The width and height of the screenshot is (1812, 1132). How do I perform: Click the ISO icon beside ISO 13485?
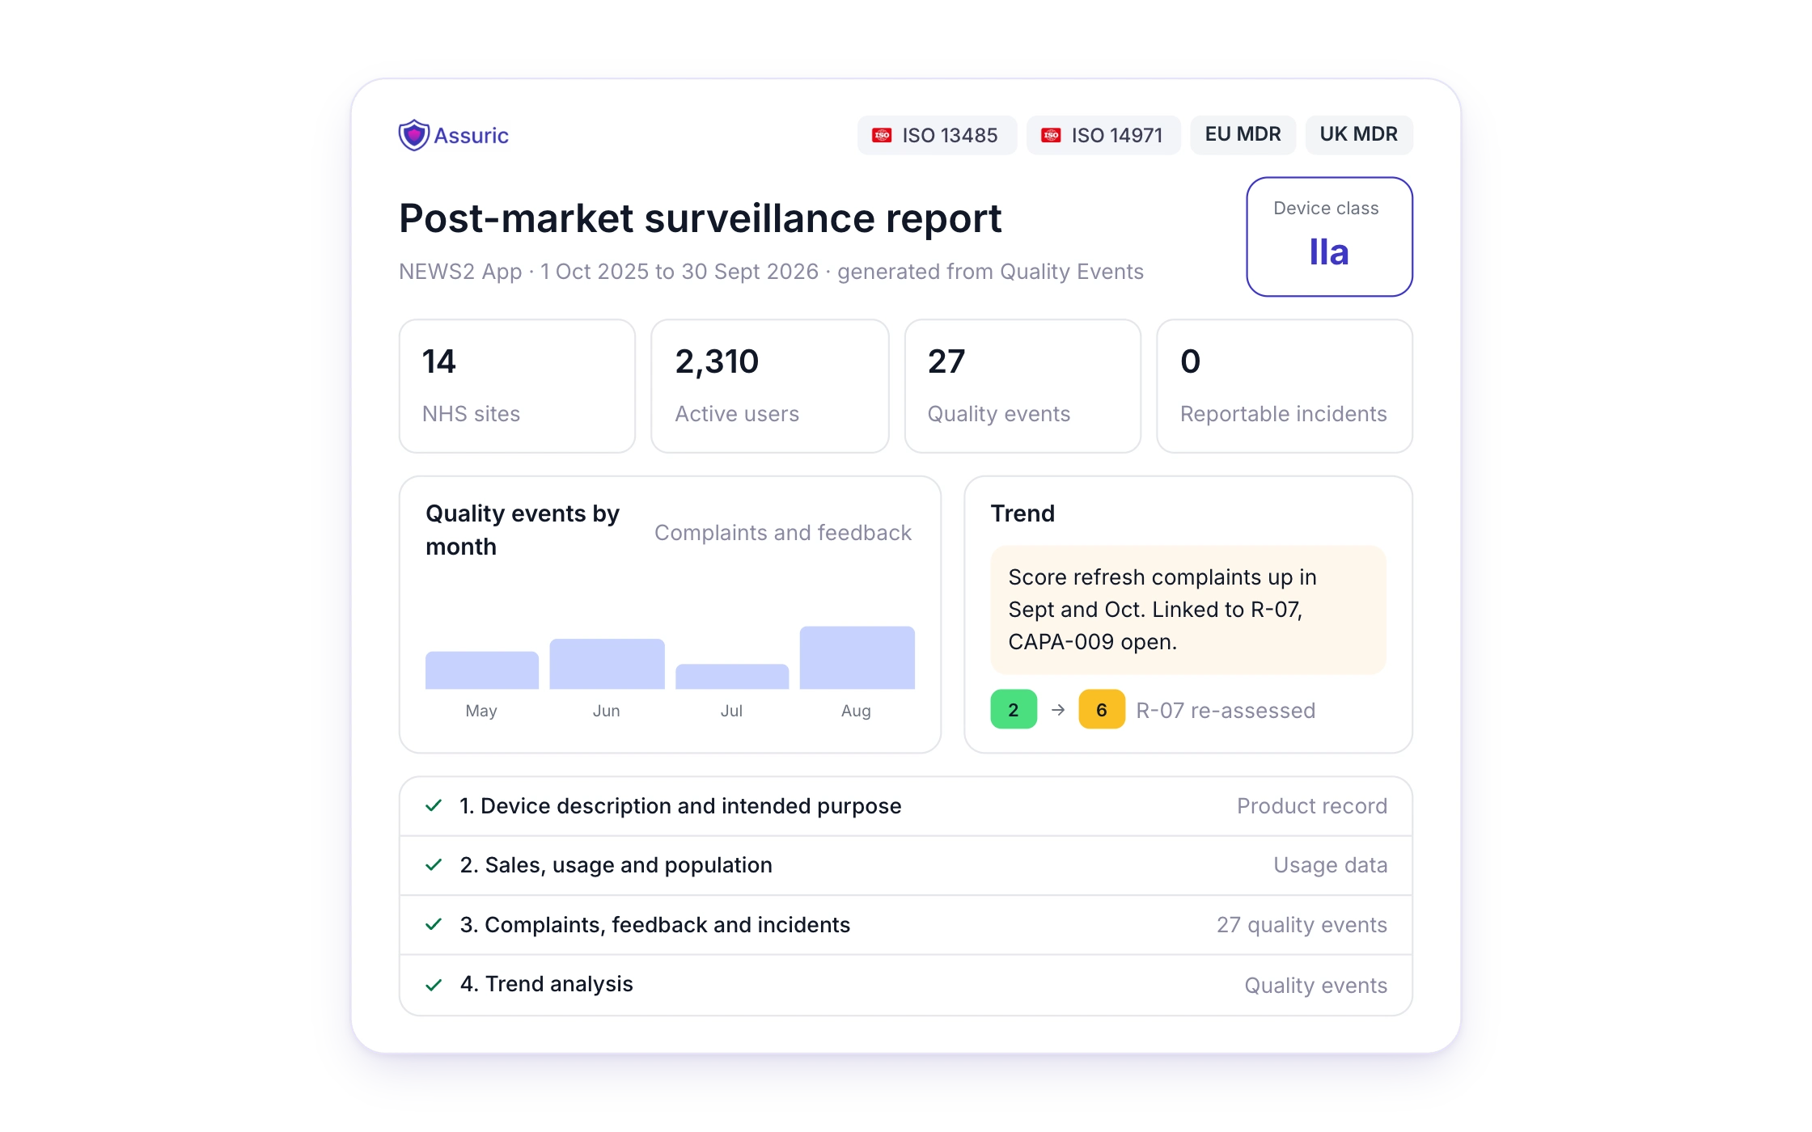click(x=882, y=135)
